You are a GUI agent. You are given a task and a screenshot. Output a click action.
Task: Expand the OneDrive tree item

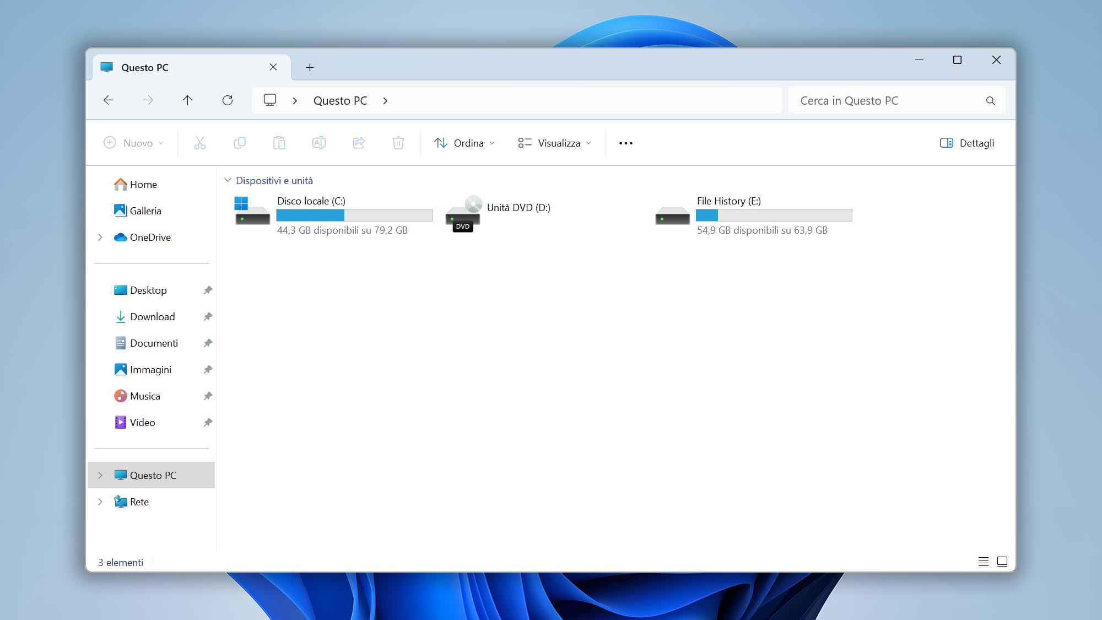point(99,237)
